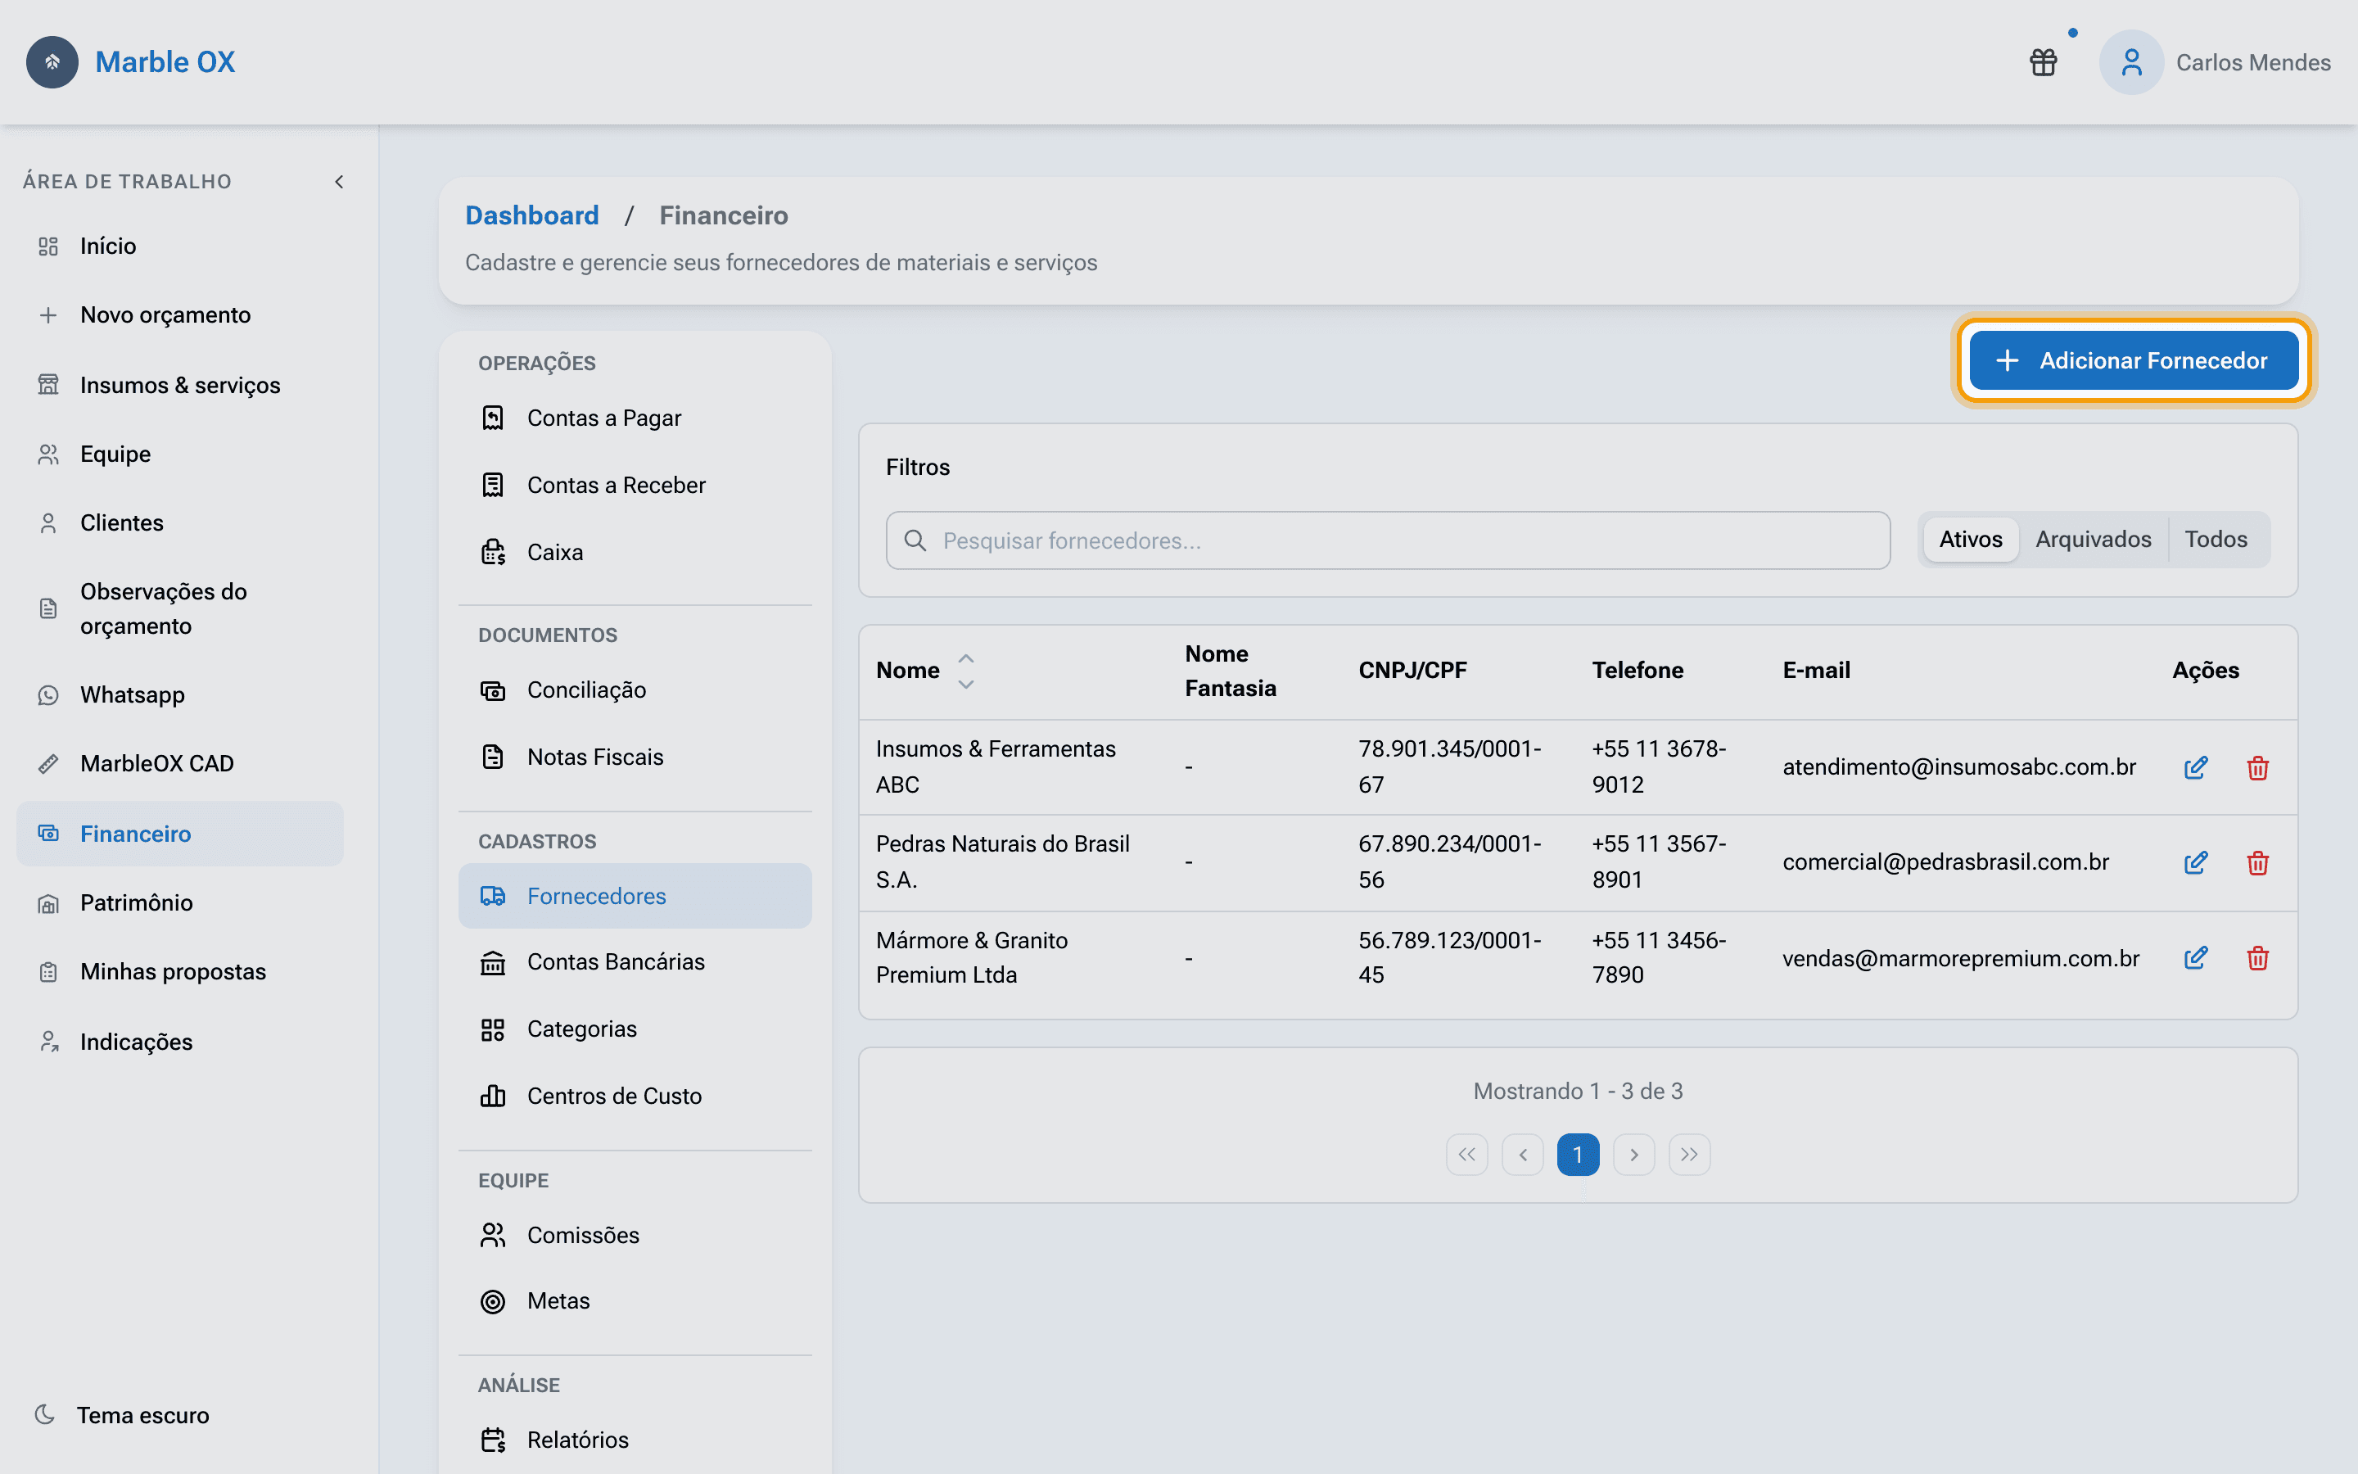Image resolution: width=2358 pixels, height=1474 pixels.
Task: Click email vendas@marmorepremium.com.br
Action: pos(1960,958)
